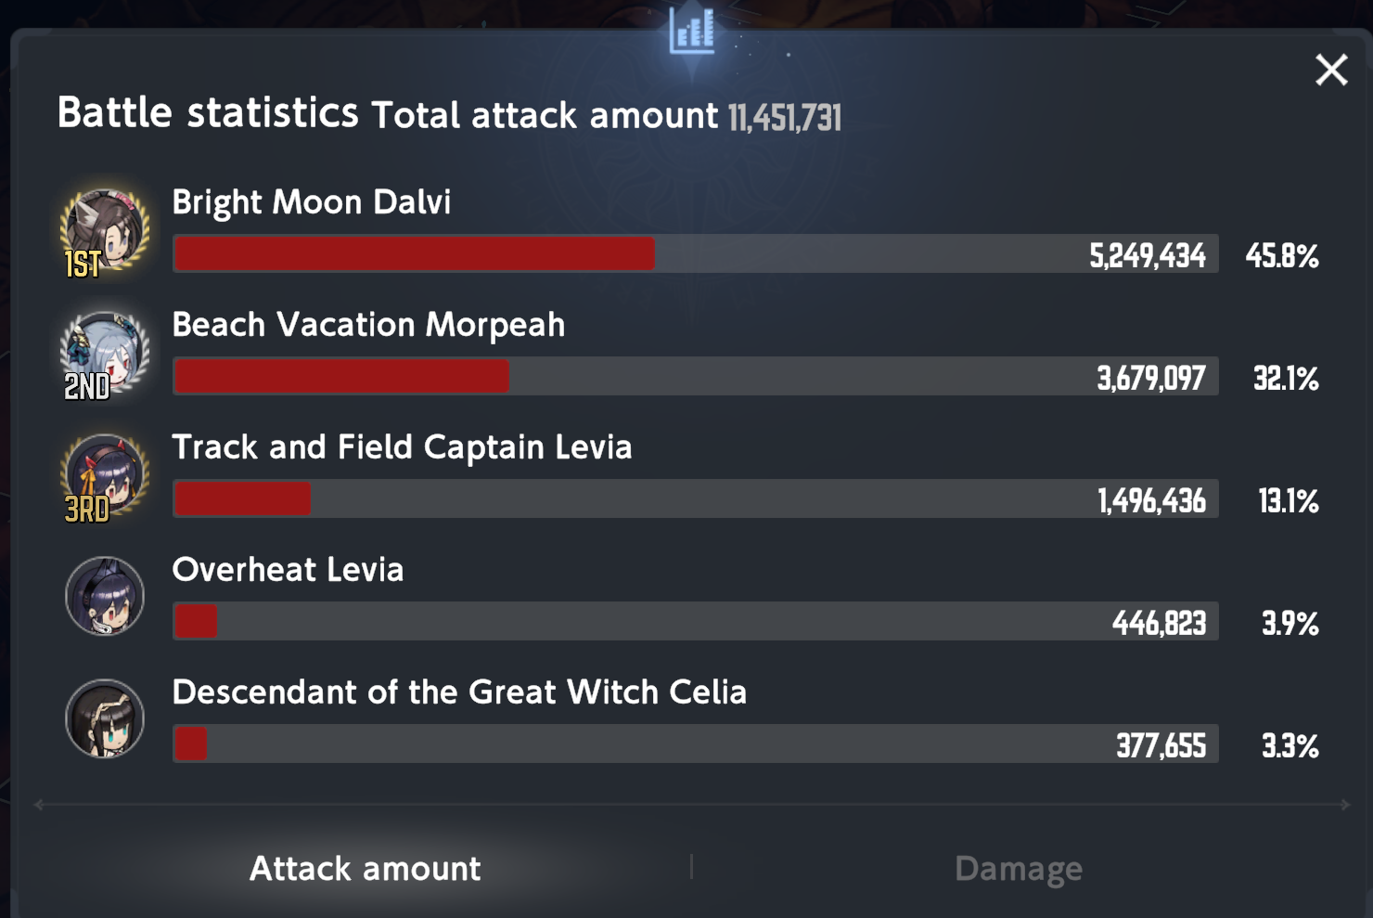Click the total attack amount 11,451,731
This screenshot has height=918, width=1373.
[785, 118]
